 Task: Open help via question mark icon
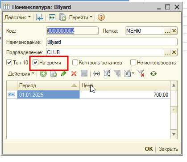pyautogui.click(x=101, y=17)
